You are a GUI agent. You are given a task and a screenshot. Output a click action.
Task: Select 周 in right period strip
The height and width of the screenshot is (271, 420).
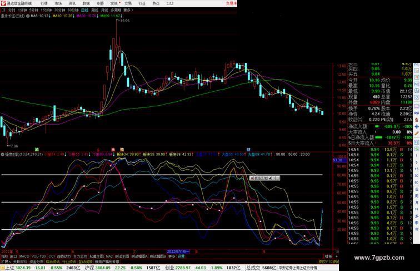(417, 196)
